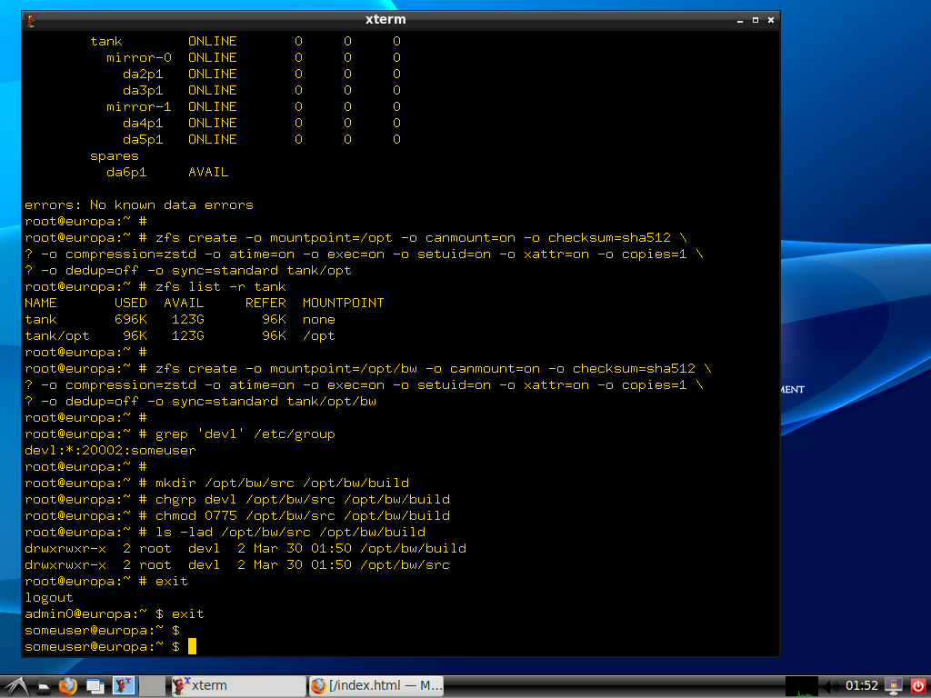Image resolution: width=931 pixels, height=698 pixels.
Task: Click the terminal cursor at the prompt
Action: (192, 646)
